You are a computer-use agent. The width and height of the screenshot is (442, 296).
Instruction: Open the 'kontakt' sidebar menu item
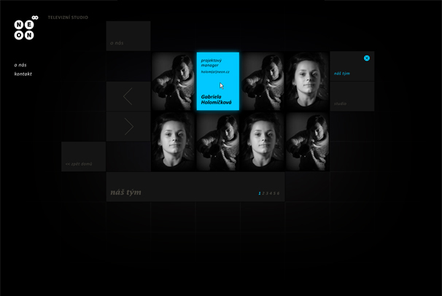tap(23, 74)
